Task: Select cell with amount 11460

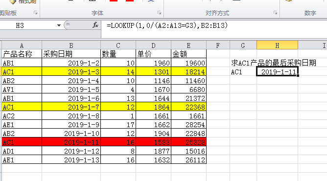Action: 188,80
